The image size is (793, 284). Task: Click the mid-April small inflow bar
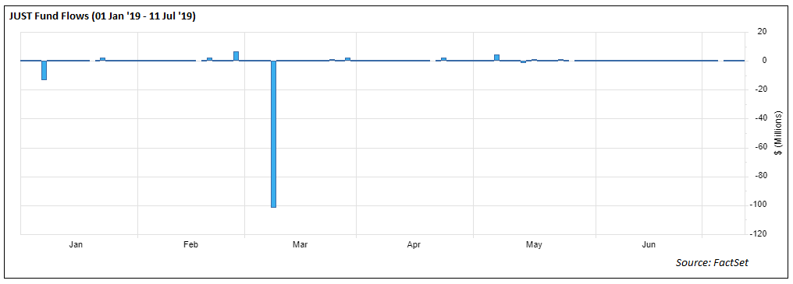point(443,59)
